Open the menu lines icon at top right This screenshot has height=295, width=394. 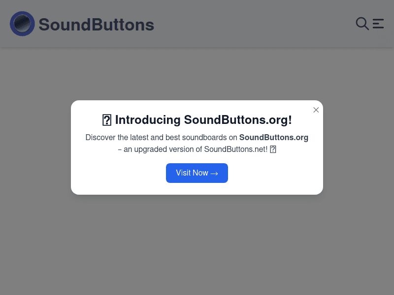[x=378, y=23]
